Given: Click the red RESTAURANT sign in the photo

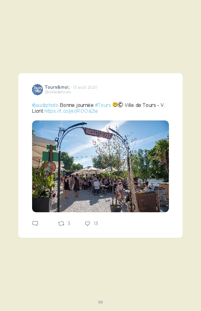Looking at the screenshot, I should click(x=98, y=133).
